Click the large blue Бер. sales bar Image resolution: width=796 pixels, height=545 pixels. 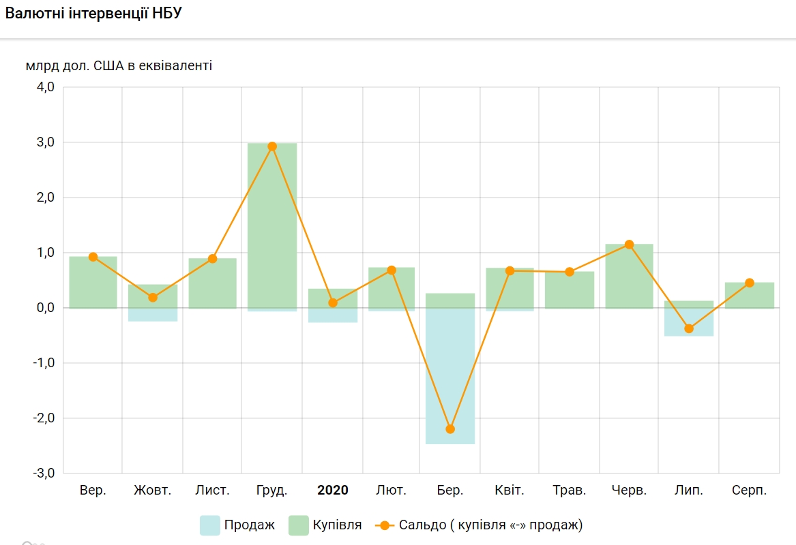[x=450, y=375]
